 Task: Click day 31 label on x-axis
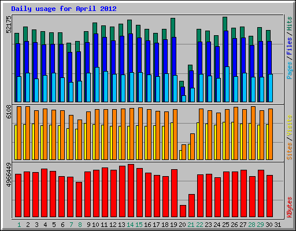coord(277,225)
